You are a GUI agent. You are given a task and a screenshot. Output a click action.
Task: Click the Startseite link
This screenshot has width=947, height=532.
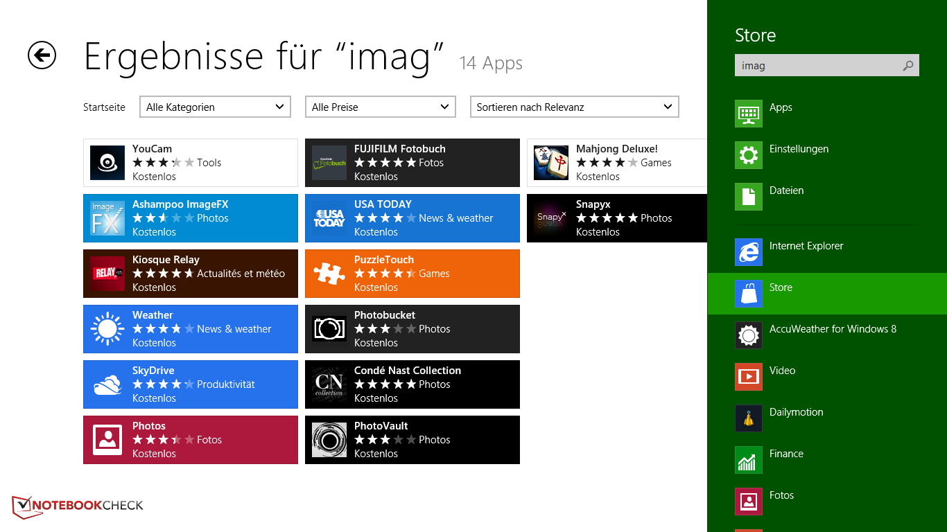tap(104, 107)
